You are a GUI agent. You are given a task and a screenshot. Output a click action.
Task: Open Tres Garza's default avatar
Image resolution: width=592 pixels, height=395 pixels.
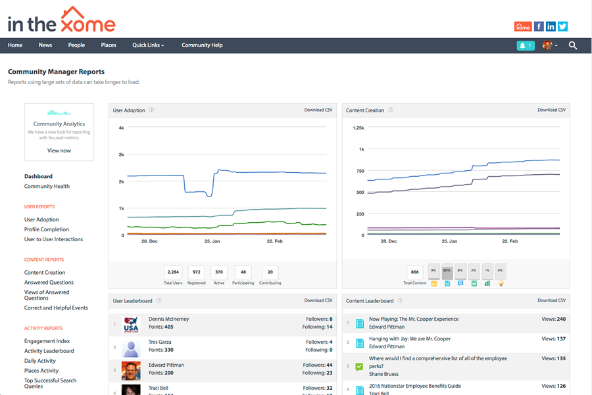tap(131, 348)
